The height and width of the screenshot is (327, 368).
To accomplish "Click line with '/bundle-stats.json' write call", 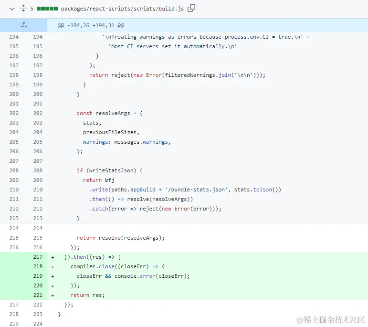I will (x=185, y=190).
